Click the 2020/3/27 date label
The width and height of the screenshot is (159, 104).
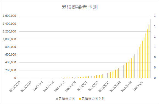click(x=26, y=87)
